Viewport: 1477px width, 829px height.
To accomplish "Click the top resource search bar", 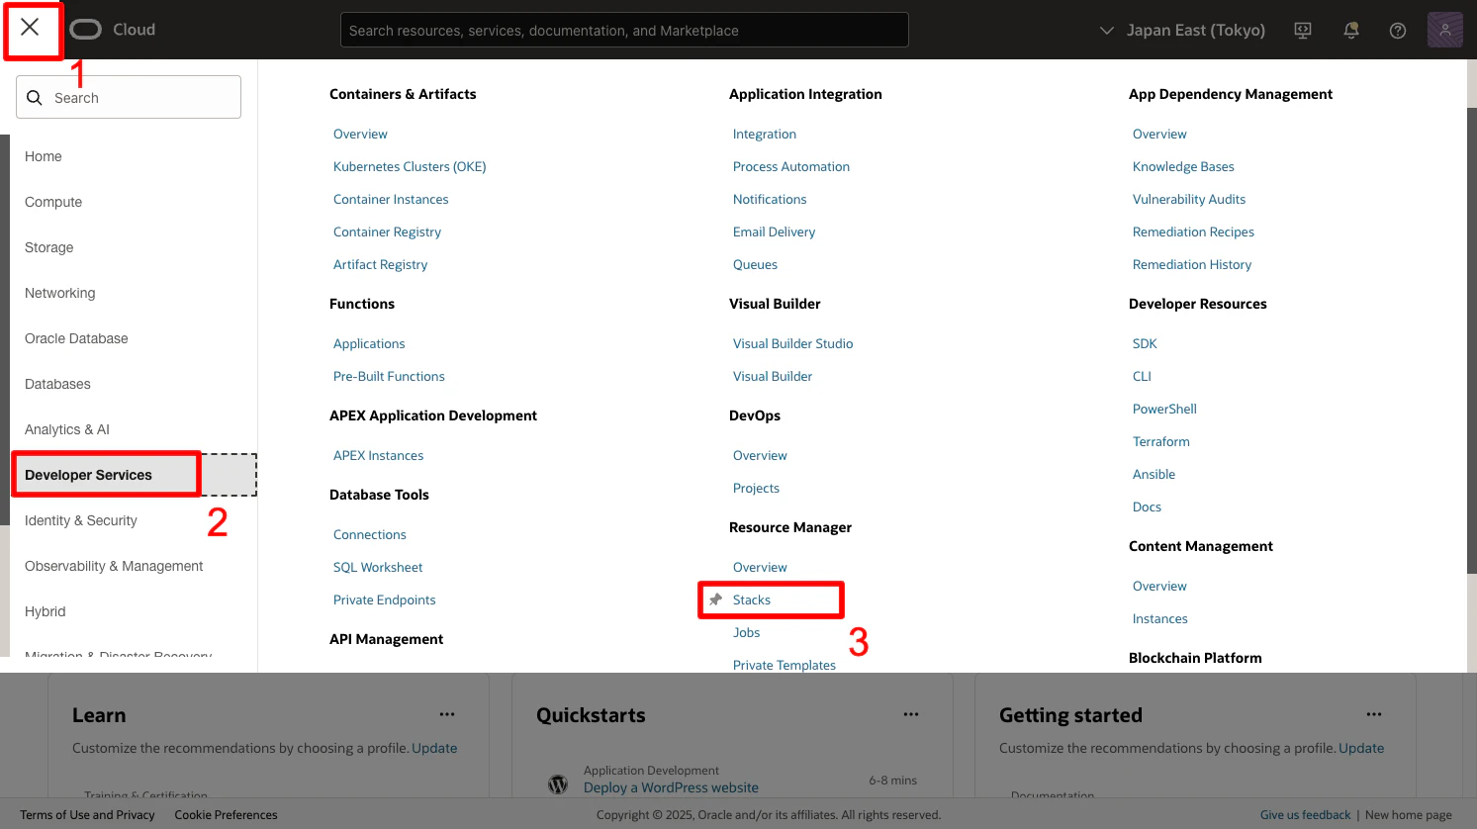I will [624, 30].
